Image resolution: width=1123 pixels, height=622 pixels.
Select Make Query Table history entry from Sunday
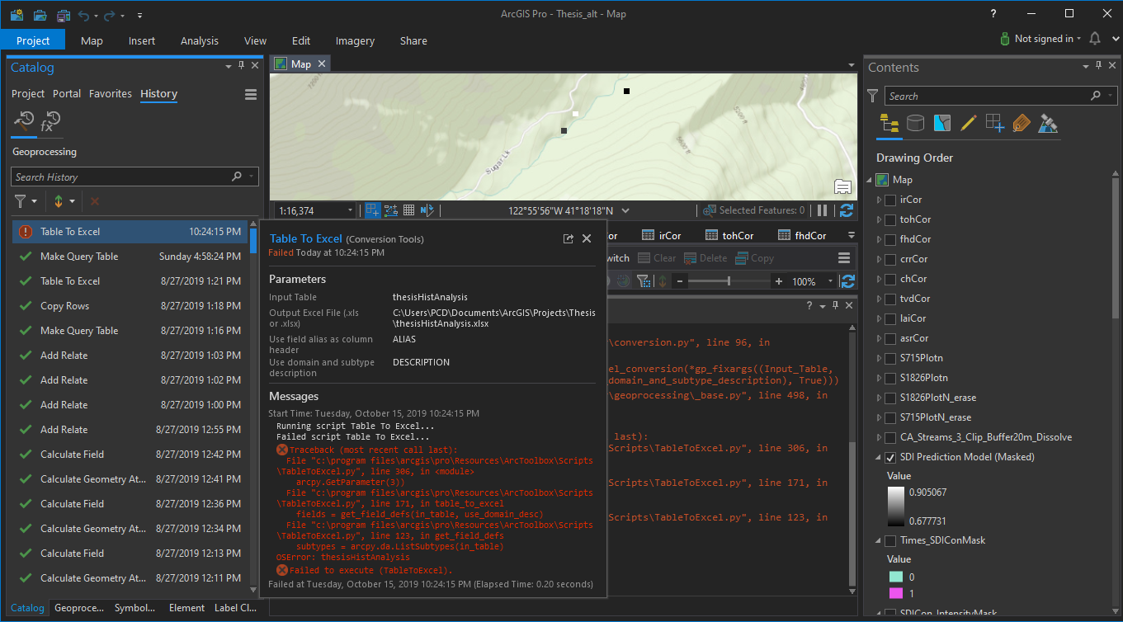click(x=79, y=257)
